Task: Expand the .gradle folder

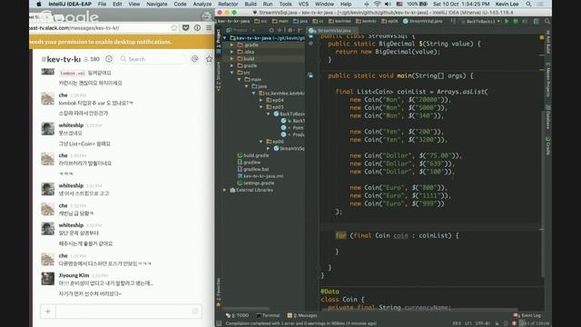Action: tap(232, 45)
